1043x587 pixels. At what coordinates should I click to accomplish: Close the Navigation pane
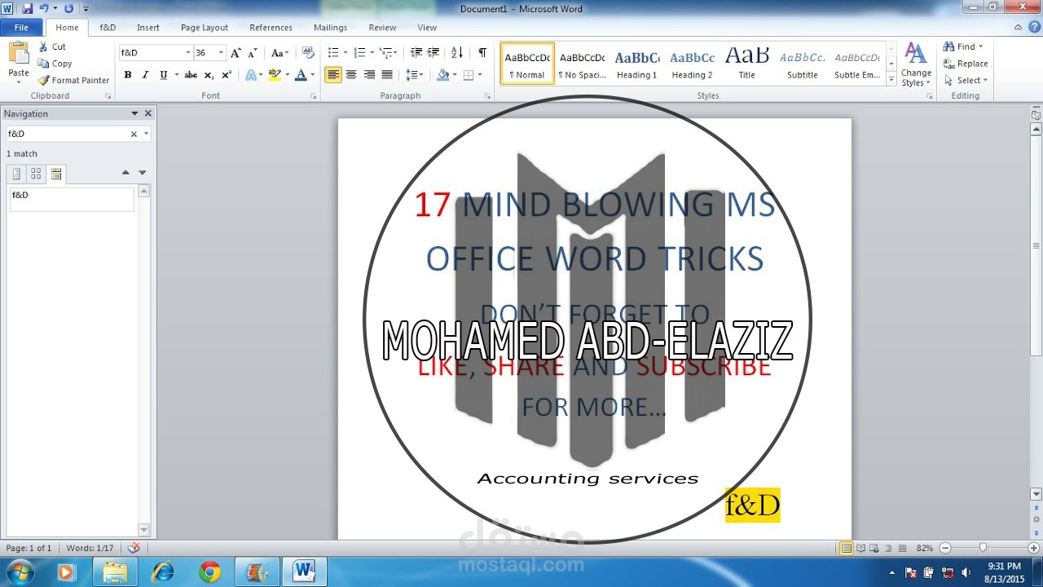[147, 113]
